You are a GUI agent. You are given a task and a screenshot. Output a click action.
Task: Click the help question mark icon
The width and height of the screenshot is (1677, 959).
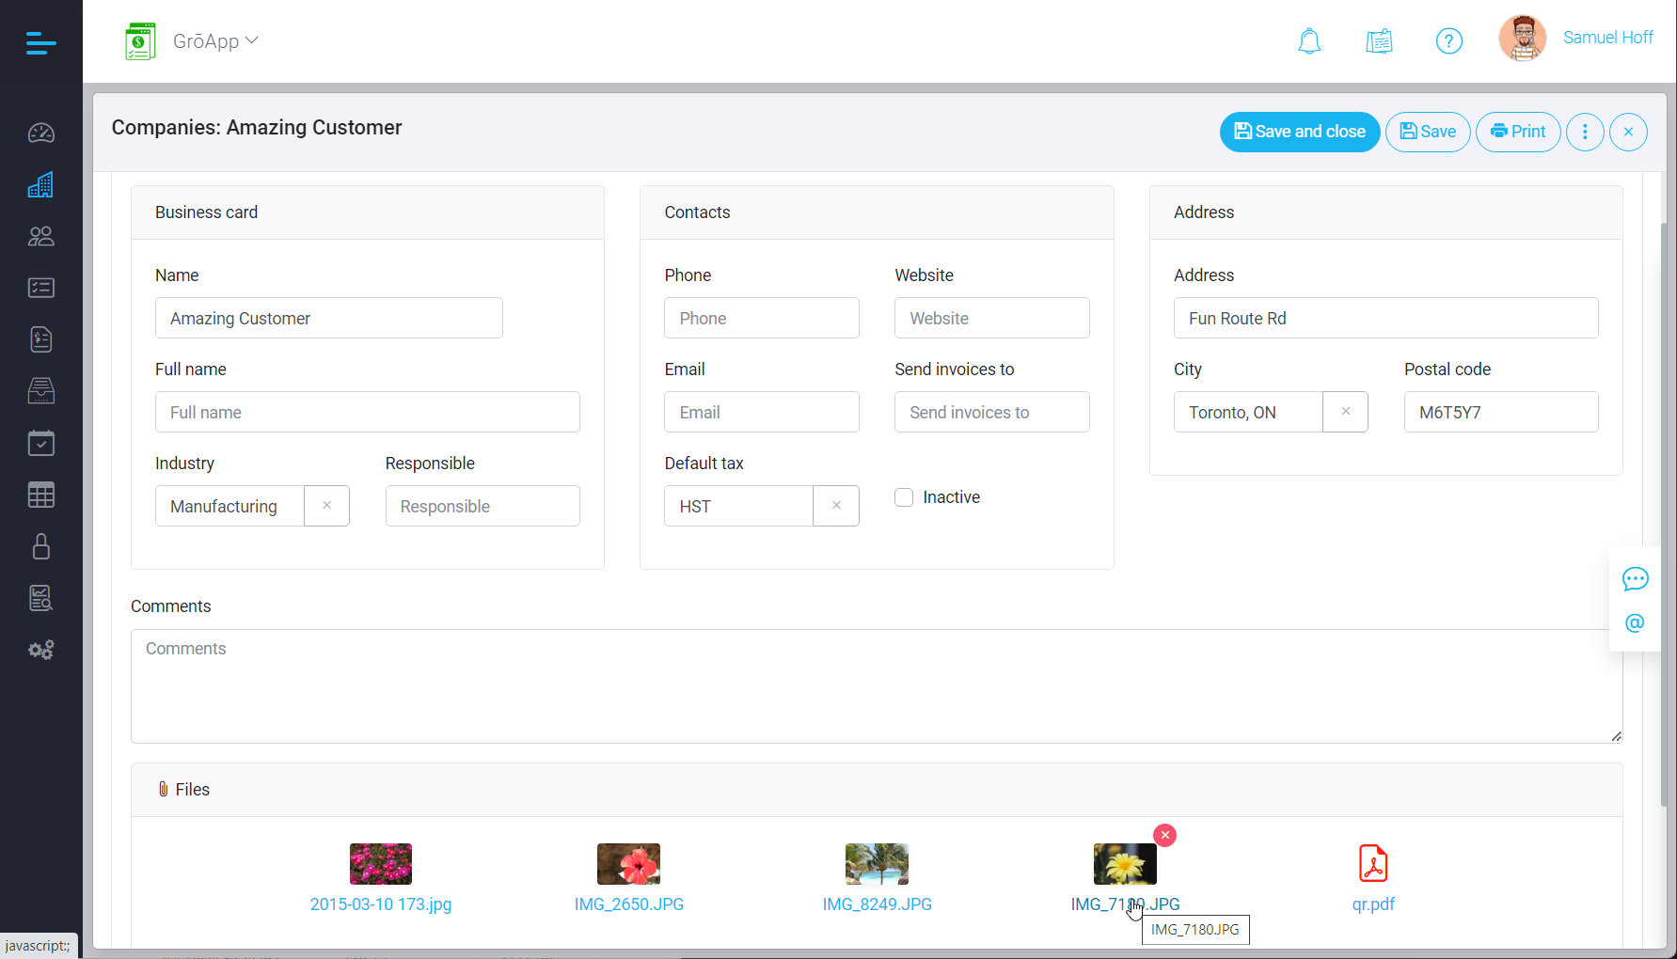click(1448, 41)
